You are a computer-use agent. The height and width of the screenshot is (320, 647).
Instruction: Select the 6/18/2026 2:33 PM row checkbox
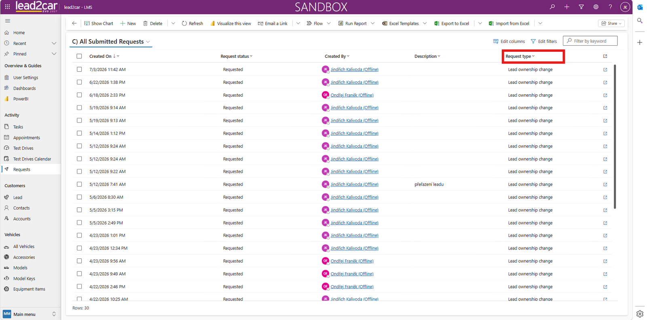pyautogui.click(x=79, y=95)
